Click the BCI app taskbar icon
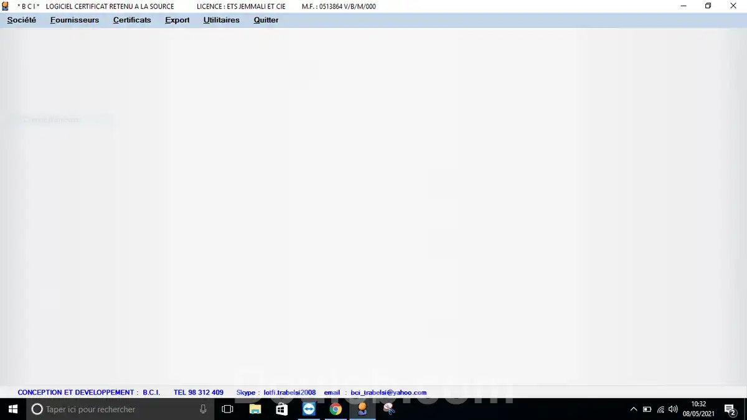This screenshot has width=747, height=420. pos(362,409)
